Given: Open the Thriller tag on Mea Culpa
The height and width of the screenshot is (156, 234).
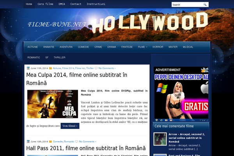Looking at the screenshot, I should 90,68.
